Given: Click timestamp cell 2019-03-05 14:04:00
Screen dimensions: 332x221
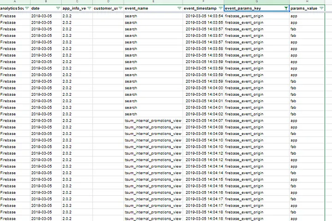Looking at the screenshot, I should (x=204, y=88).
